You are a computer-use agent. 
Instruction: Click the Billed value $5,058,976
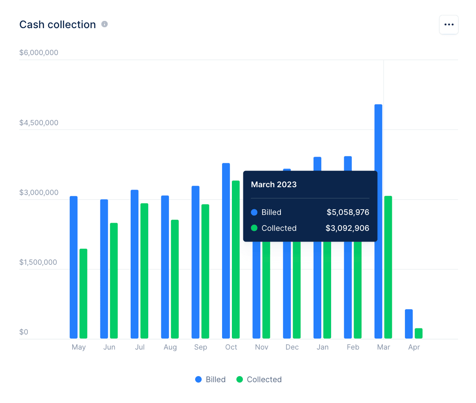347,212
